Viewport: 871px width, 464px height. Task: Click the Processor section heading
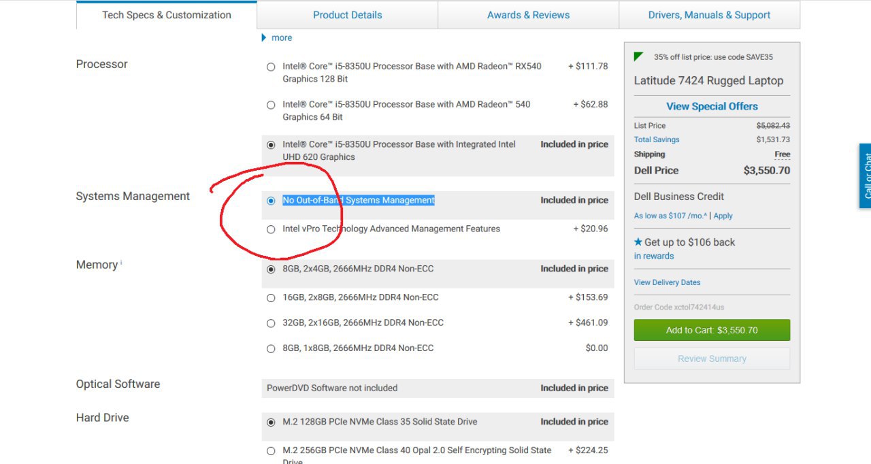click(x=102, y=64)
